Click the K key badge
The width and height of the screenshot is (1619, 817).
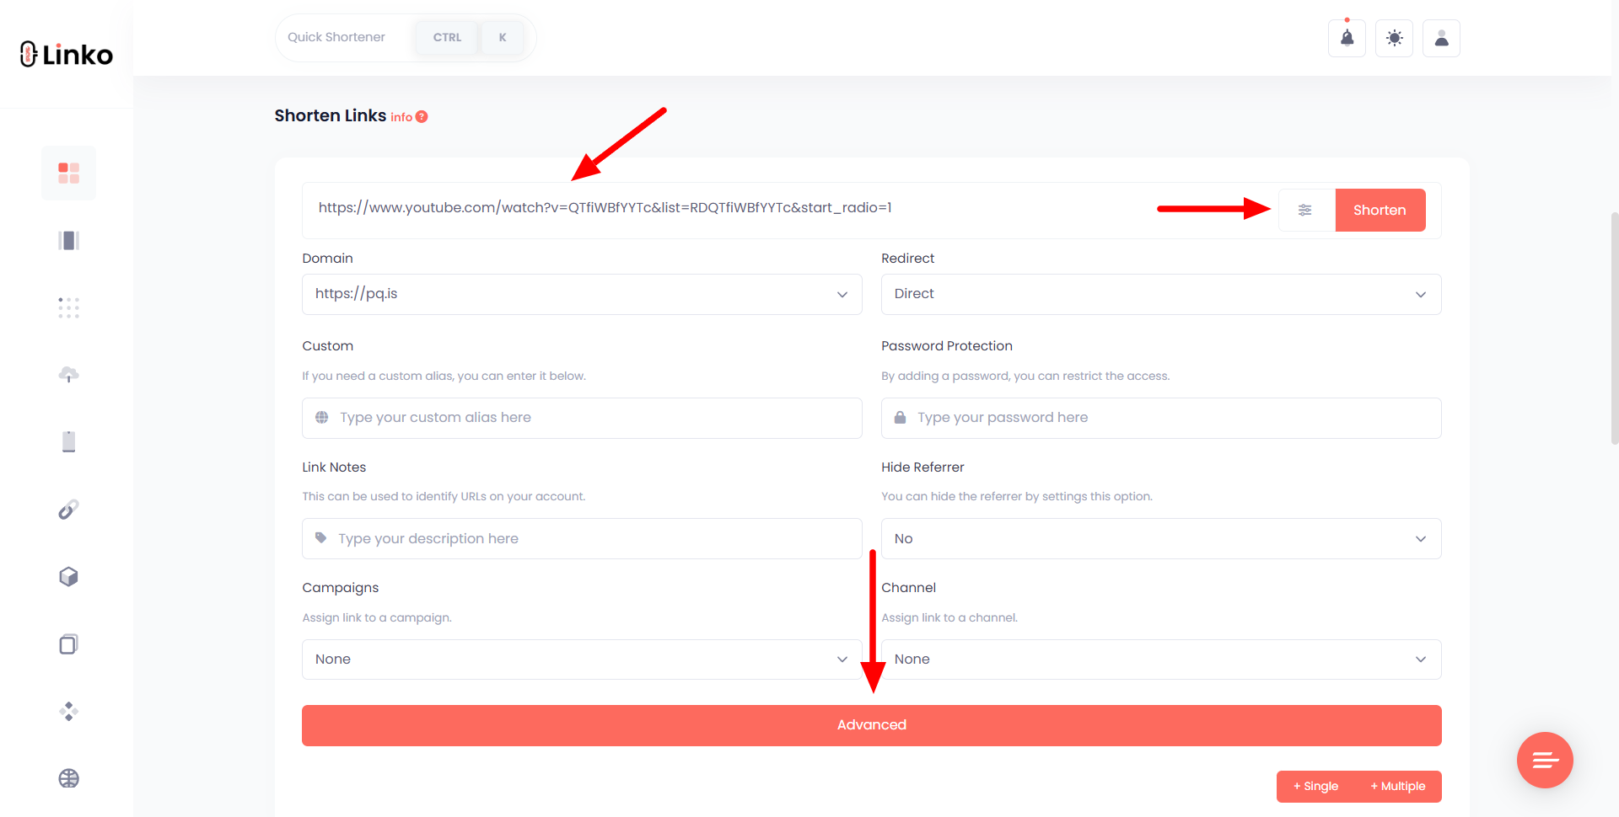click(x=503, y=38)
